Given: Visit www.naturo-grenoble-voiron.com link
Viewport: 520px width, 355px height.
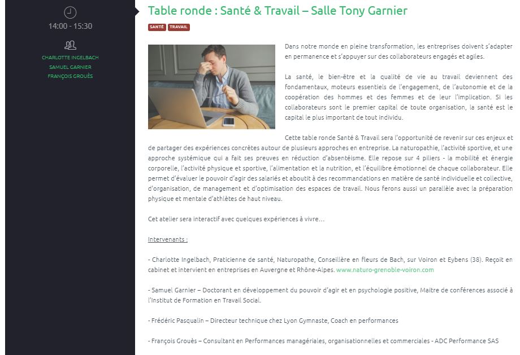Looking at the screenshot, I should click(385, 270).
